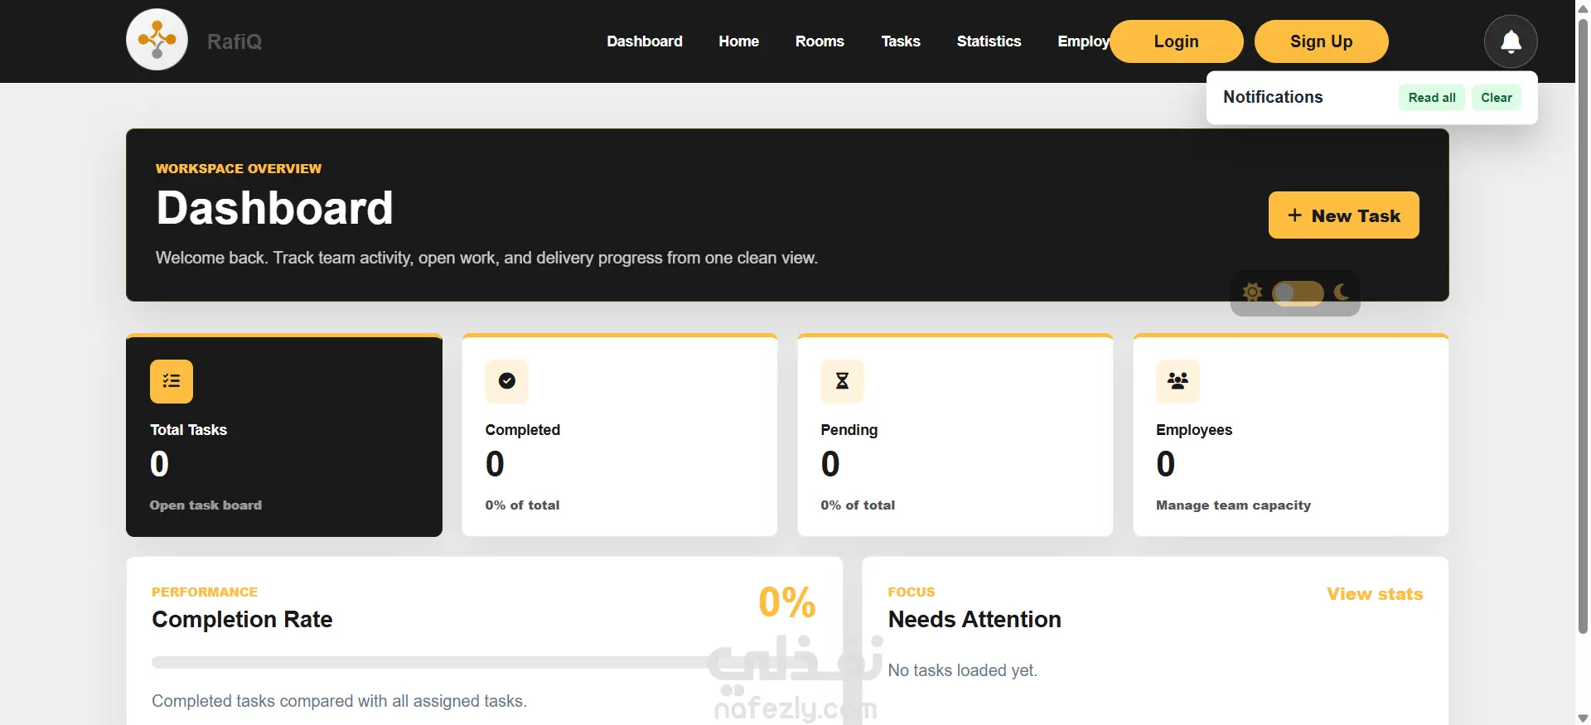This screenshot has width=1591, height=725.
Task: Click the Completed checkmark icon
Action: point(507,381)
